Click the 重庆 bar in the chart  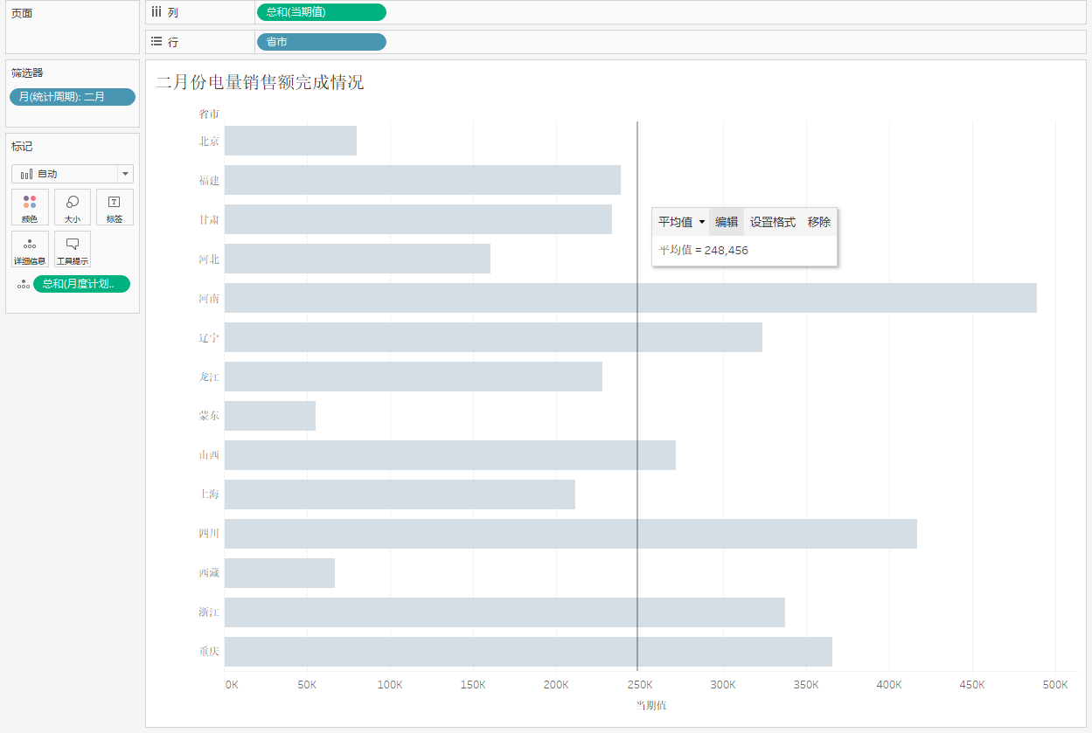pyautogui.click(x=528, y=652)
